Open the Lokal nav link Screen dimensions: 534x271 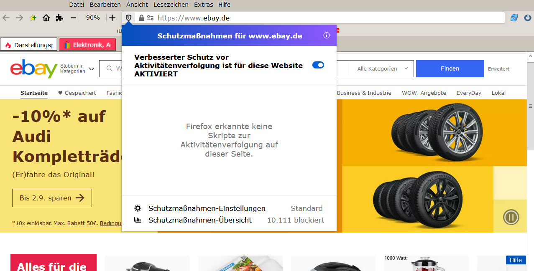point(498,93)
